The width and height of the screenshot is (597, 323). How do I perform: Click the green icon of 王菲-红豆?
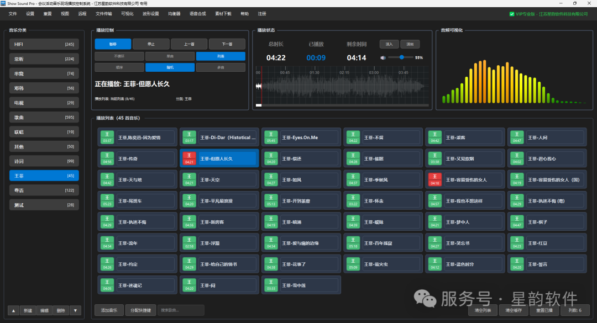(517, 243)
